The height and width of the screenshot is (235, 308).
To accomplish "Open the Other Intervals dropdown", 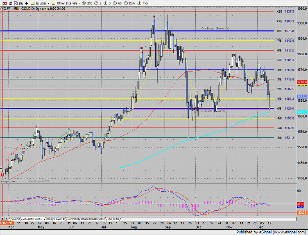I will tap(66, 3).
